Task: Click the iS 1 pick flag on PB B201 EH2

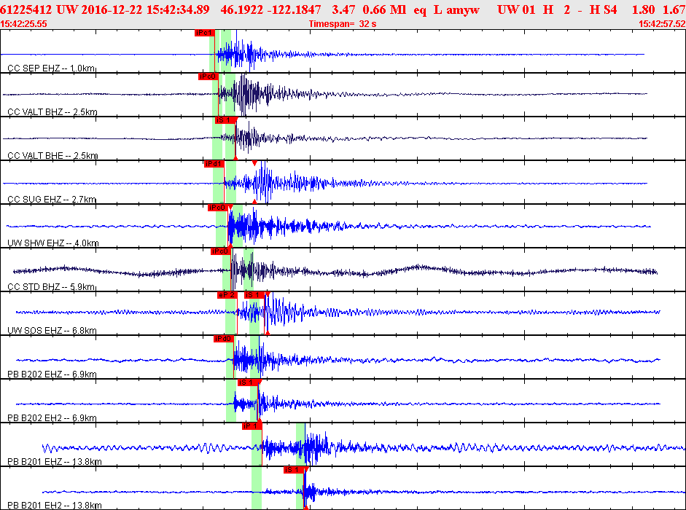Action: click(x=294, y=470)
